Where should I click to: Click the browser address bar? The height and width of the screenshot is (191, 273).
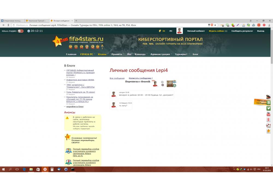(109, 25)
